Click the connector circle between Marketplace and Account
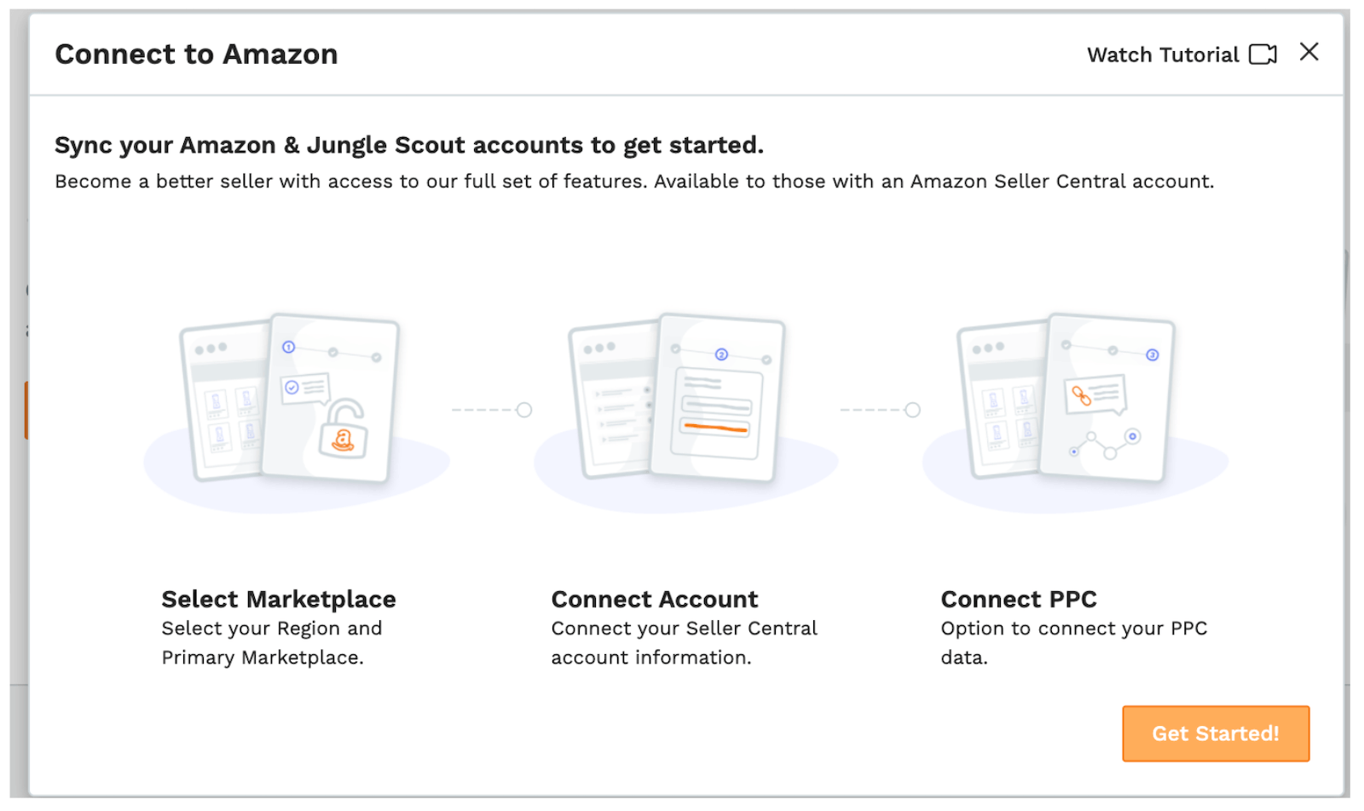Viewport: 1364px width, 811px height. (x=524, y=410)
